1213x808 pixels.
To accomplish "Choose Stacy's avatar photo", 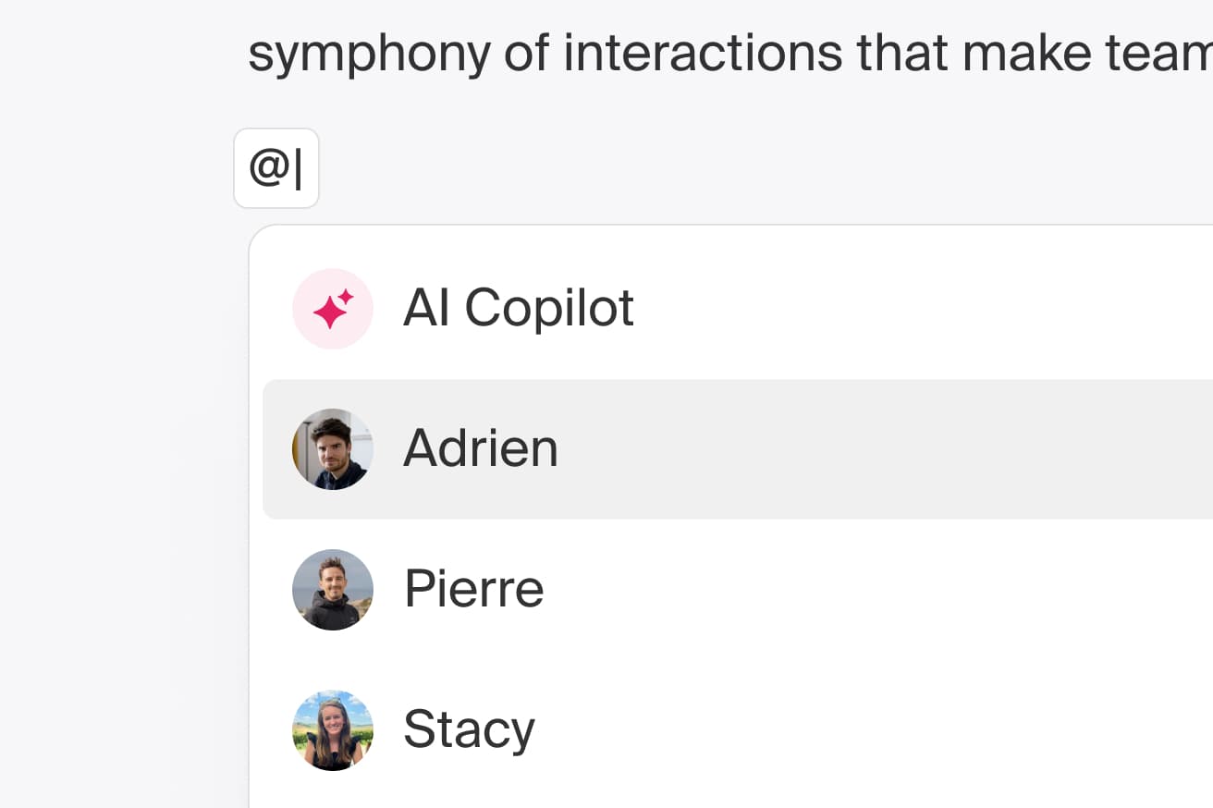I will 333,730.
